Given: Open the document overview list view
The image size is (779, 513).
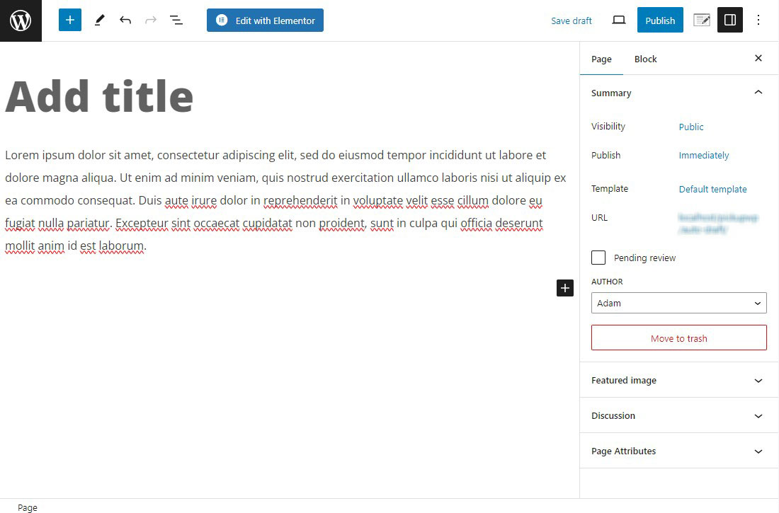Looking at the screenshot, I should (x=176, y=21).
